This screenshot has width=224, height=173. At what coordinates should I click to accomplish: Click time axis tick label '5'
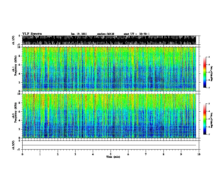tap(111, 154)
